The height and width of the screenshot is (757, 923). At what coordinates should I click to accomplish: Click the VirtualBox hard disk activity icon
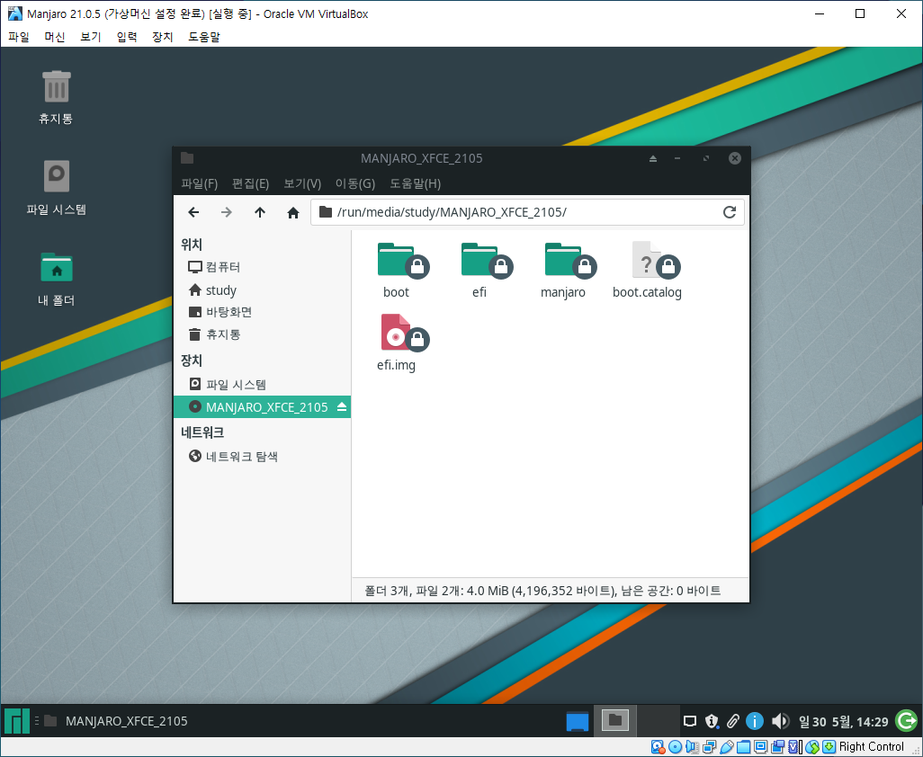[658, 747]
